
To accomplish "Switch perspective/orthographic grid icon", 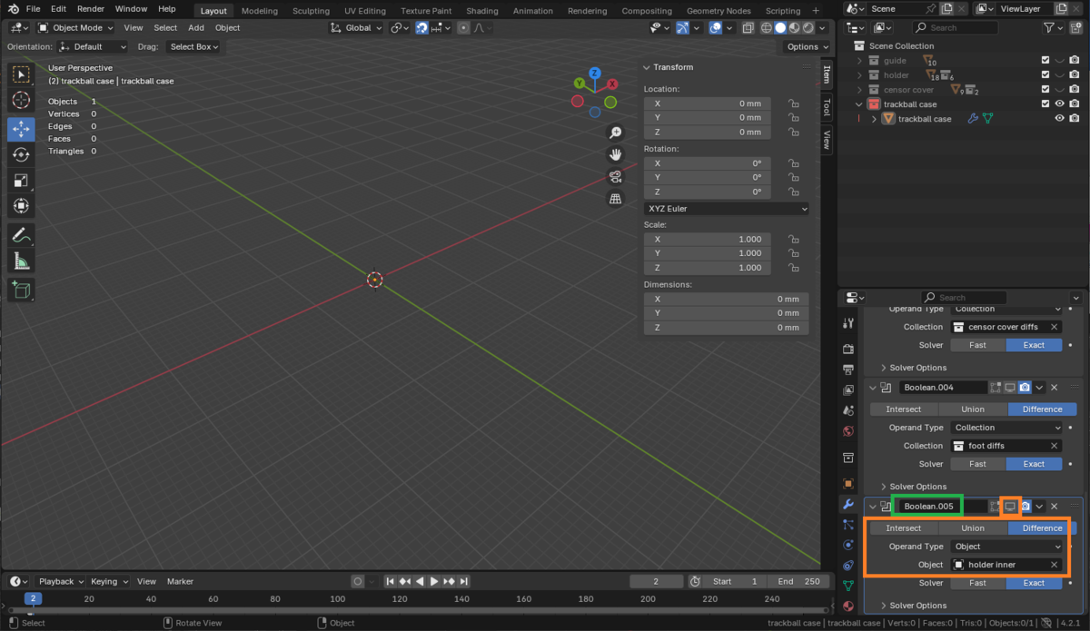I will click(616, 198).
